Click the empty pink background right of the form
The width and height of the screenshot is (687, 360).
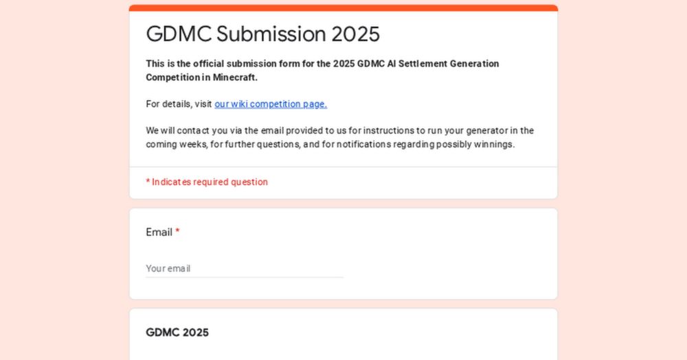tap(622, 180)
